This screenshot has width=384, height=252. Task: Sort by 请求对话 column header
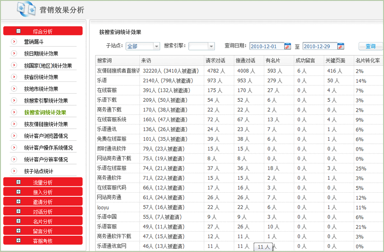tap(219, 61)
